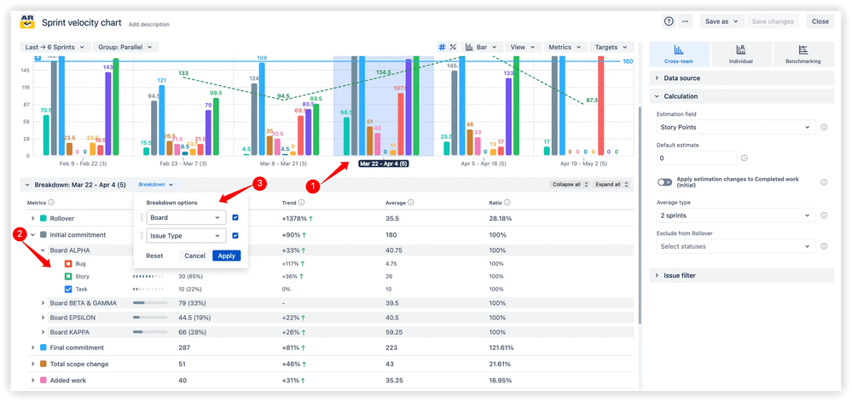Uncheck the Issue Type breakdown checkbox
852x402 pixels.
(x=235, y=236)
